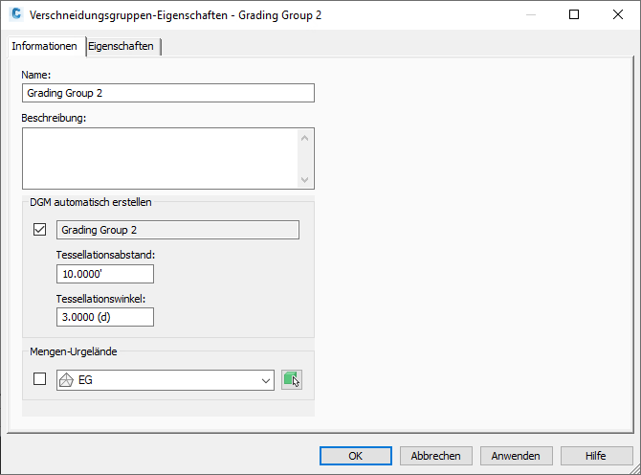Switch to the Eigenschaften tab
The height and width of the screenshot is (475, 641).
tap(121, 46)
